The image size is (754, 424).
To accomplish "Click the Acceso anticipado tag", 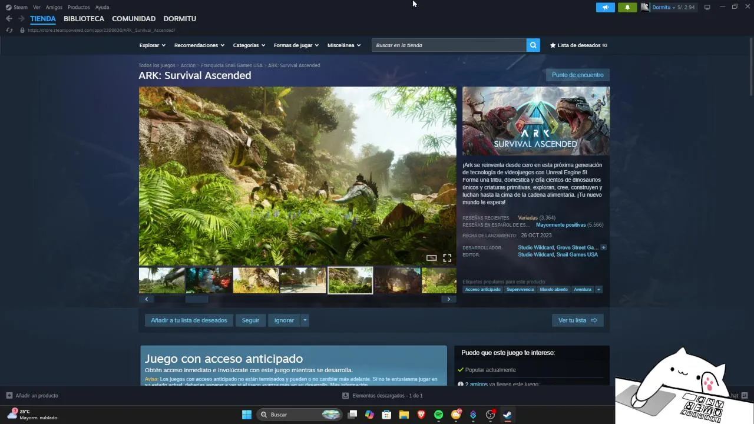I will 482,290.
